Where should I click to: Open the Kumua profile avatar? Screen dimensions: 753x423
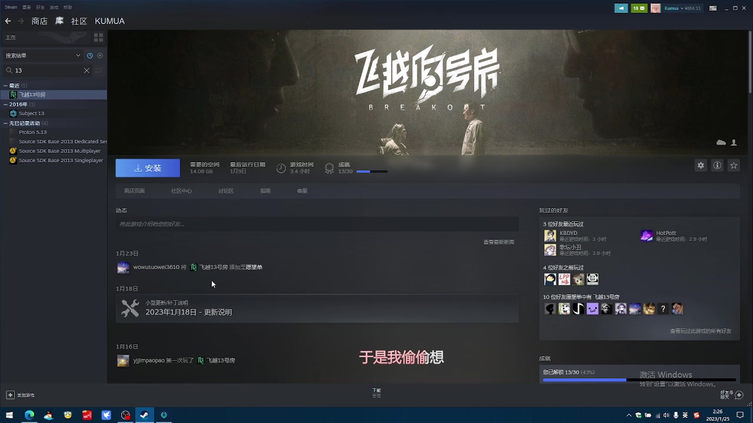(655, 8)
